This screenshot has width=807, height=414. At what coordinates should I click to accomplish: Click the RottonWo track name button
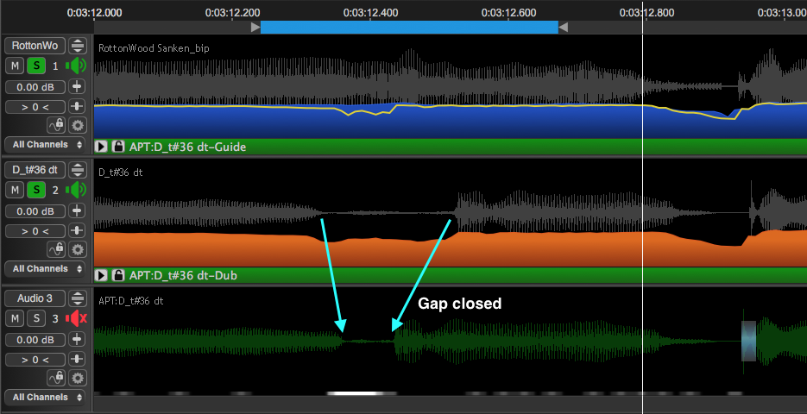point(35,46)
